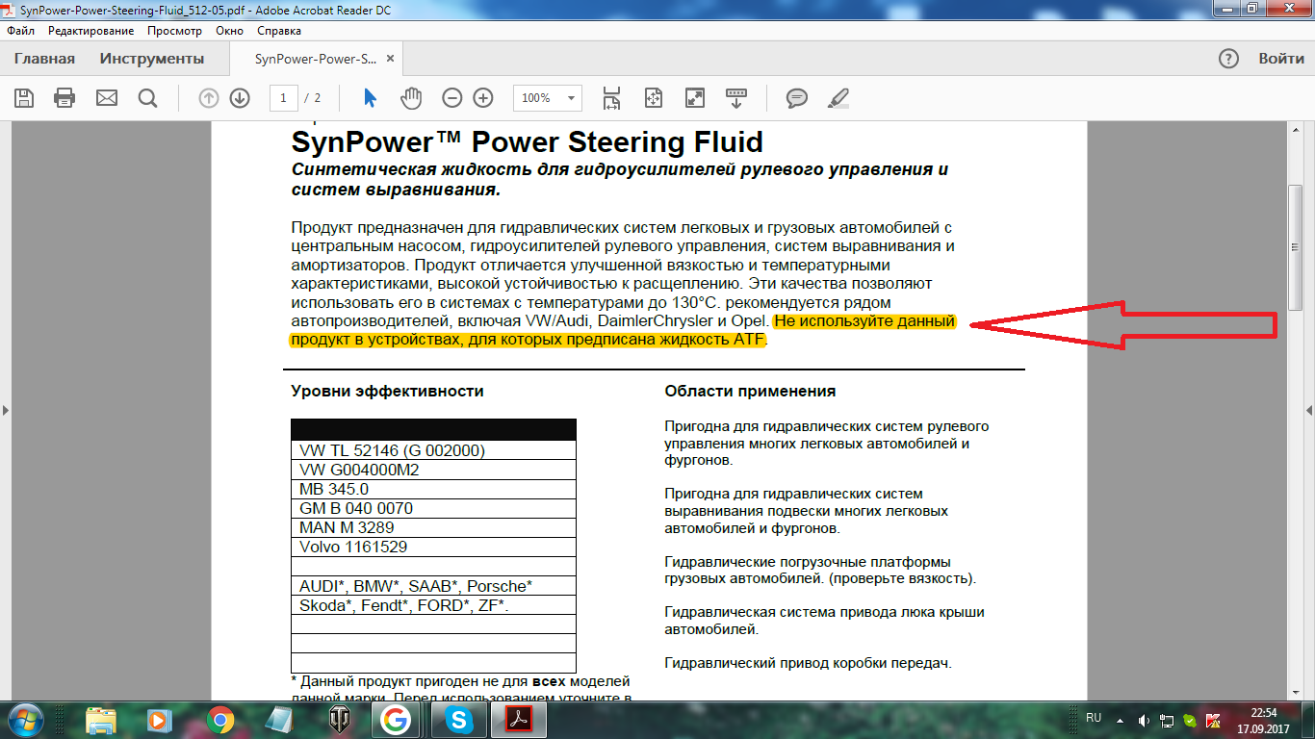Print the document using the printer icon
1315x739 pixels.
(x=64, y=97)
